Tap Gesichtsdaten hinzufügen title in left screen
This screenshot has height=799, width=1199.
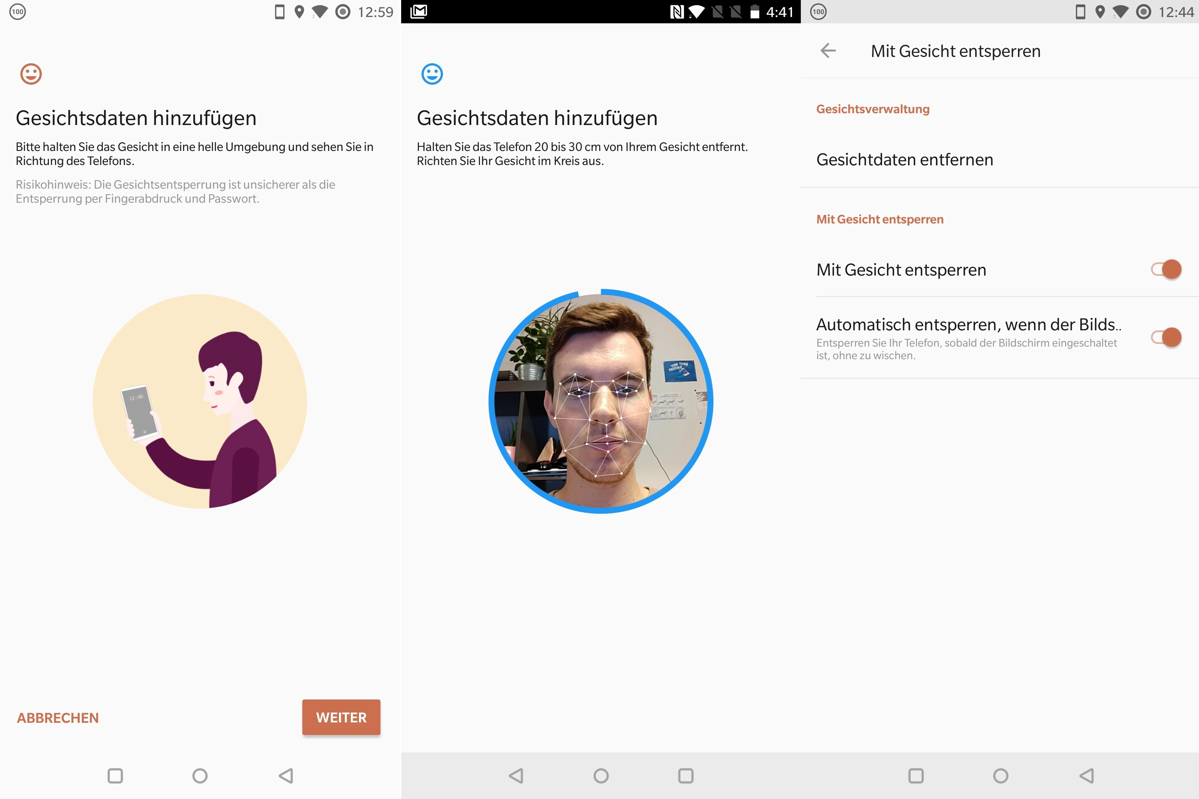pos(136,118)
